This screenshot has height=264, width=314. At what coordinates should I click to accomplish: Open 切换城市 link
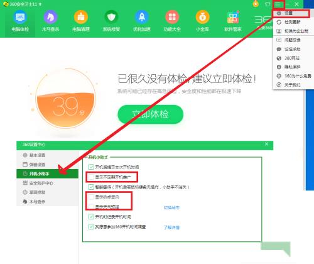point(171,207)
